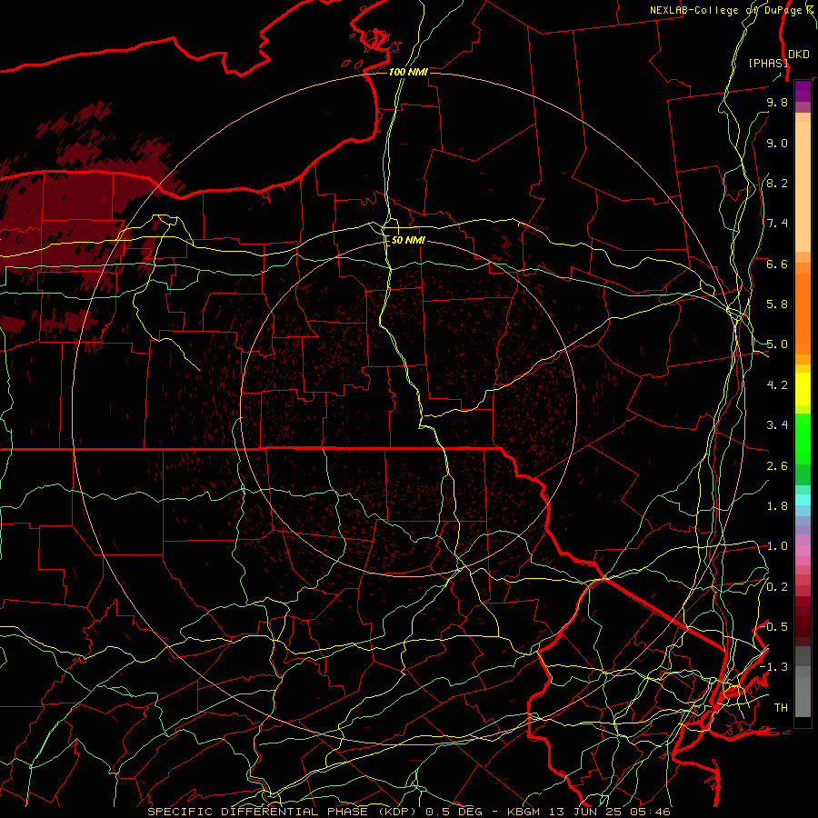Click the 6.6 scale value
The width and height of the screenshot is (818, 818).
pos(777,264)
